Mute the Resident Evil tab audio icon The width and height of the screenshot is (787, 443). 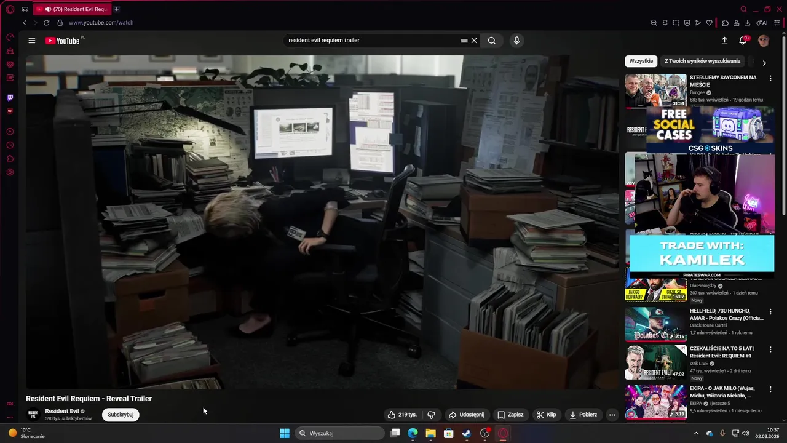48,9
